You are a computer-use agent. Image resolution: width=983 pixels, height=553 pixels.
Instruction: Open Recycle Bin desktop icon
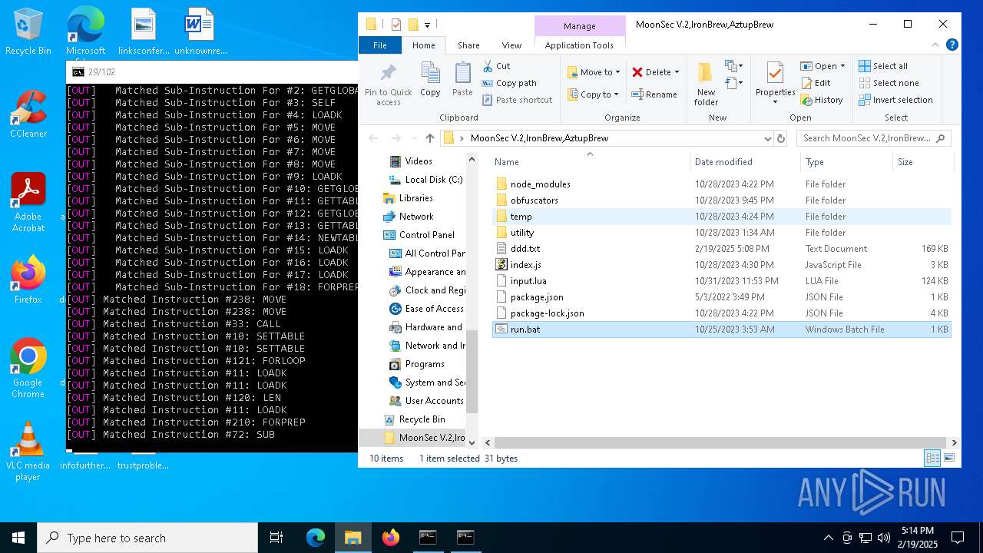pyautogui.click(x=28, y=32)
